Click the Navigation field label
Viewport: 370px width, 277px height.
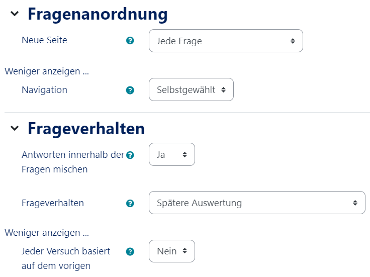tap(44, 90)
